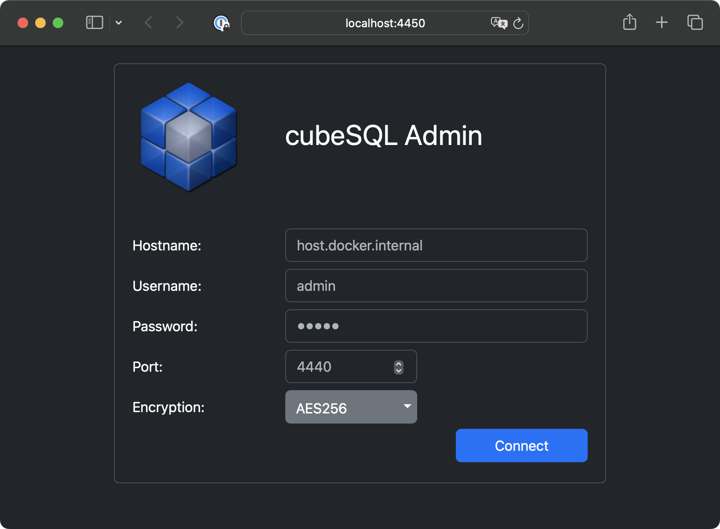Add a new tab with the plus icon
The image size is (720, 529).
pyautogui.click(x=662, y=22)
